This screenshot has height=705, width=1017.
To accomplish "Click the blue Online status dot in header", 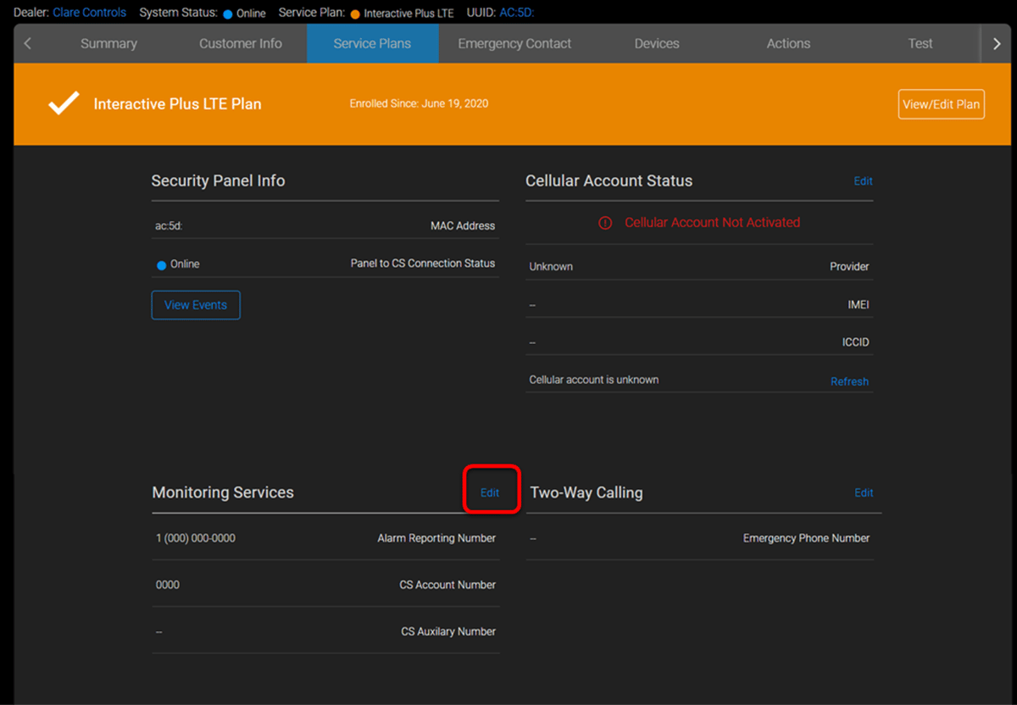I will pyautogui.click(x=228, y=14).
